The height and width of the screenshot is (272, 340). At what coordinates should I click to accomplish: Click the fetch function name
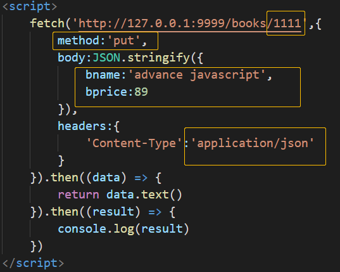coord(47,23)
